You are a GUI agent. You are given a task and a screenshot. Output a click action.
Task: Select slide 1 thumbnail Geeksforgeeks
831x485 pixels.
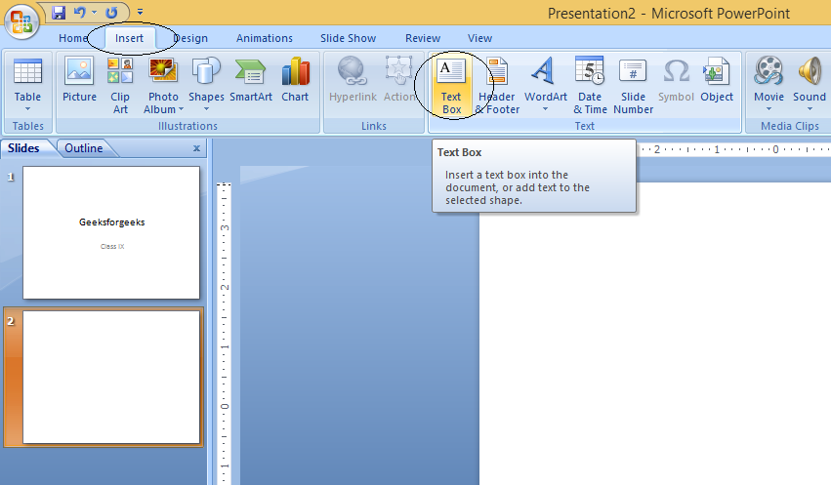pos(111,233)
